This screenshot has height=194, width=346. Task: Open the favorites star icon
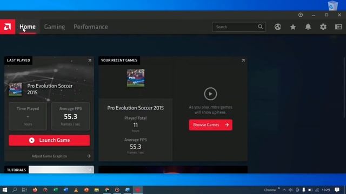(x=293, y=27)
